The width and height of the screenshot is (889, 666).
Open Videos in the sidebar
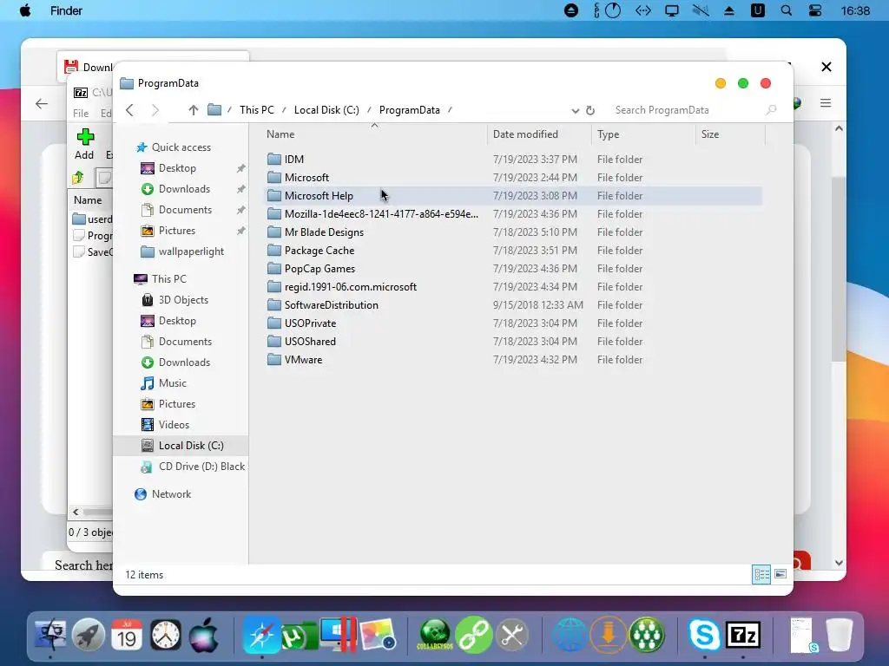(174, 425)
